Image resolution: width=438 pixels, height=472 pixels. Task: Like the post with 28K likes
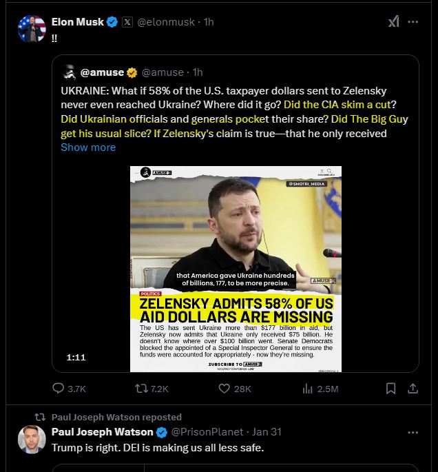click(224, 389)
